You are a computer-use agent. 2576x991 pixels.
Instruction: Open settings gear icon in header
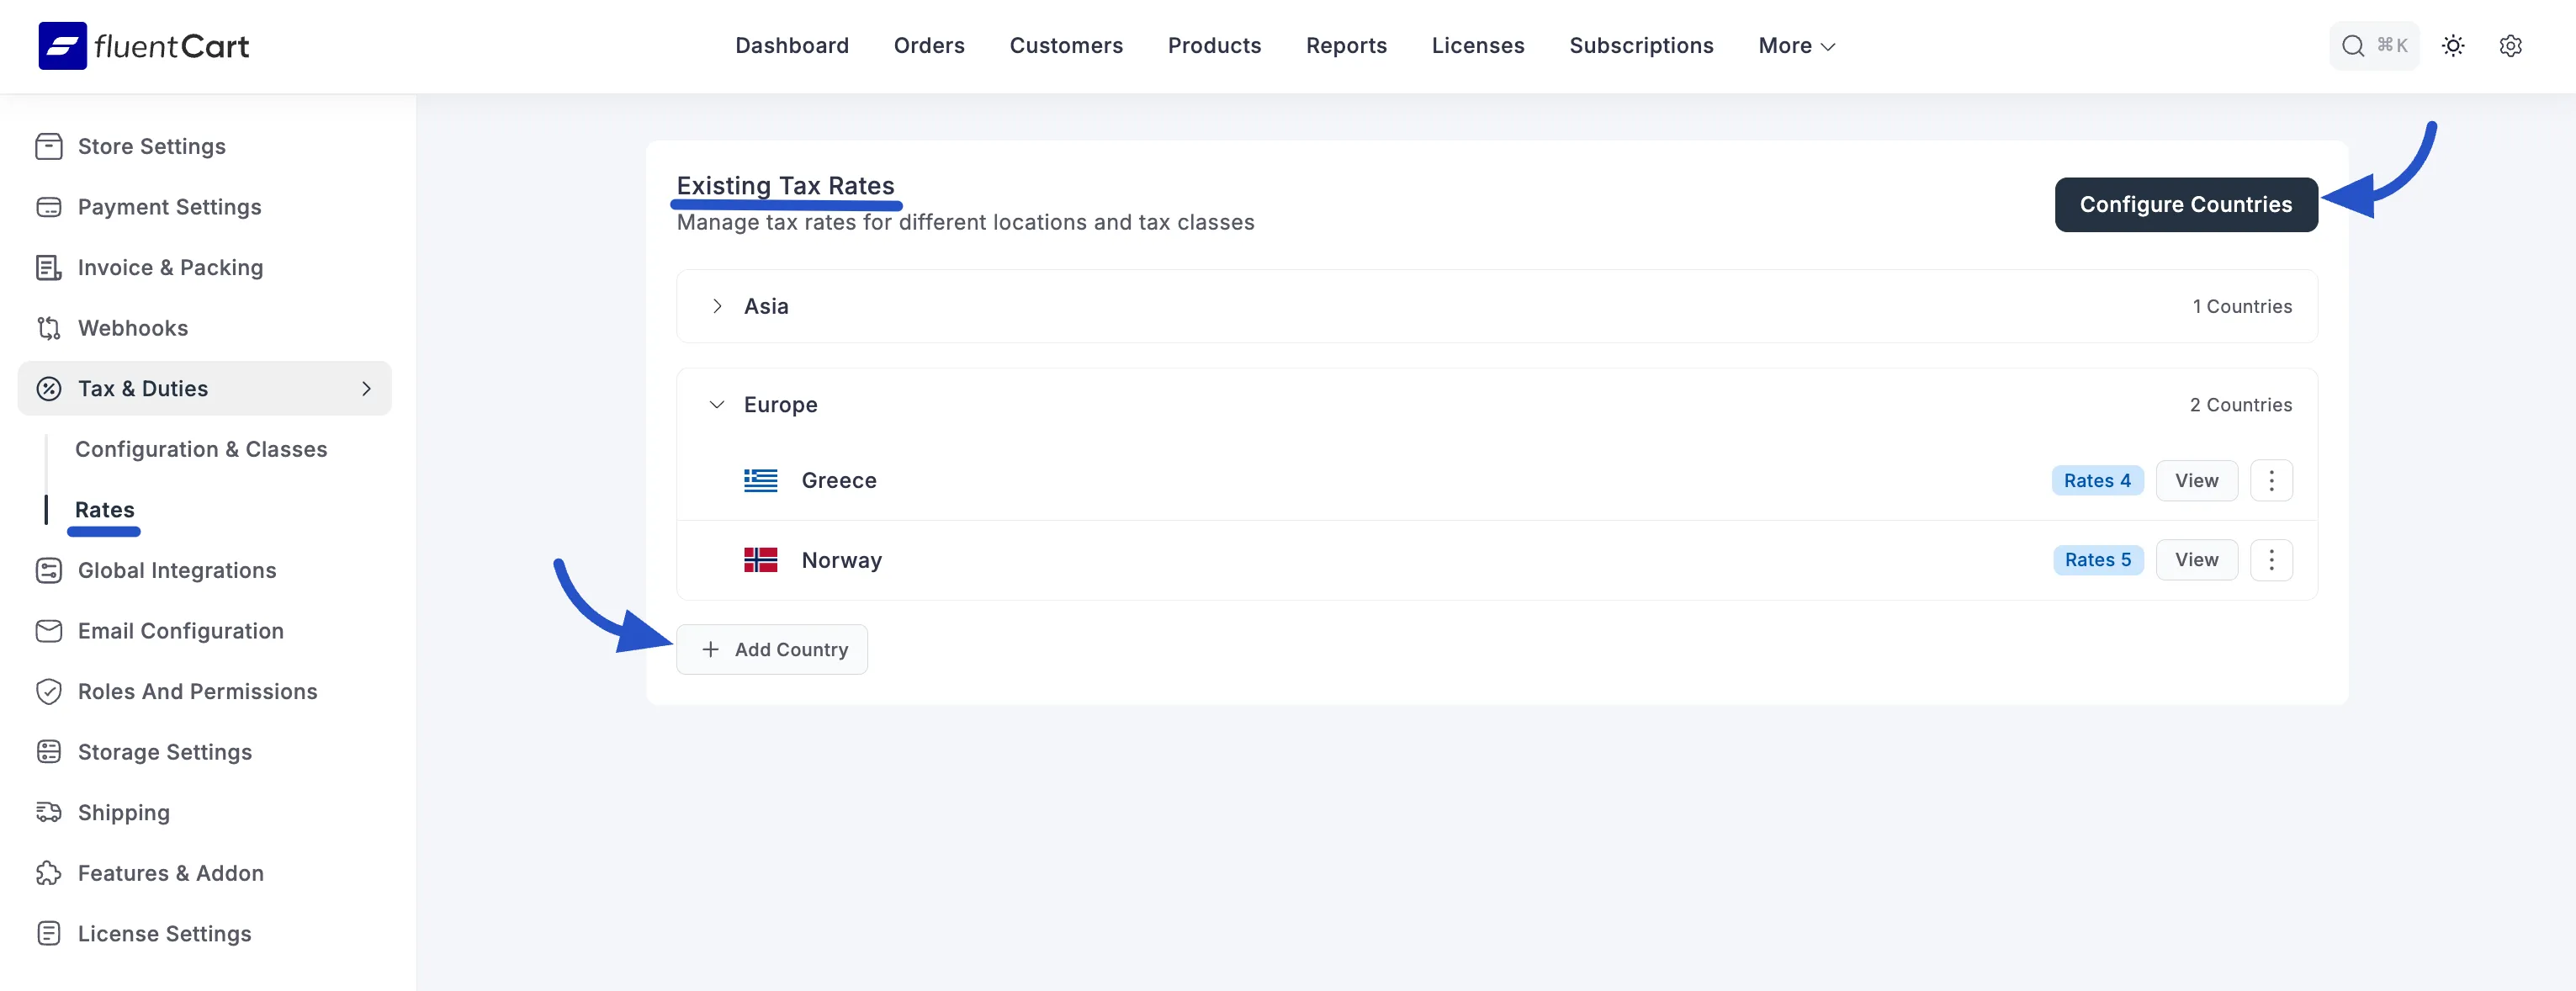pyautogui.click(x=2510, y=46)
